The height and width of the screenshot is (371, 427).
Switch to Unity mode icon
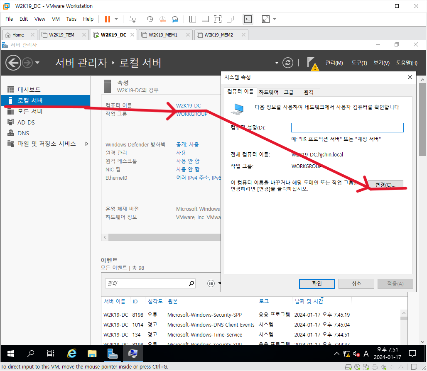click(x=230, y=19)
